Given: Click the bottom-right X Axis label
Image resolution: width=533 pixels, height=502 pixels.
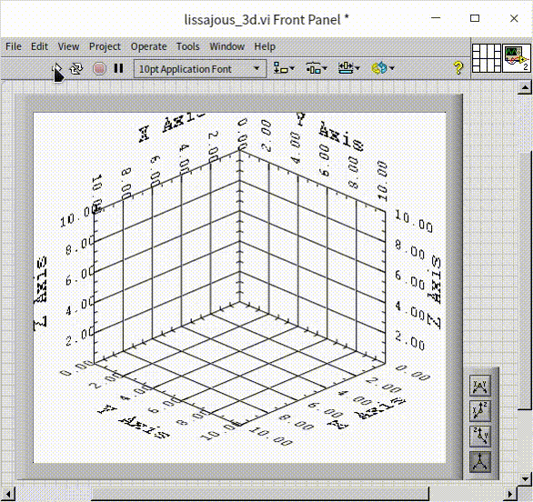Looking at the screenshot, I should (367, 412).
